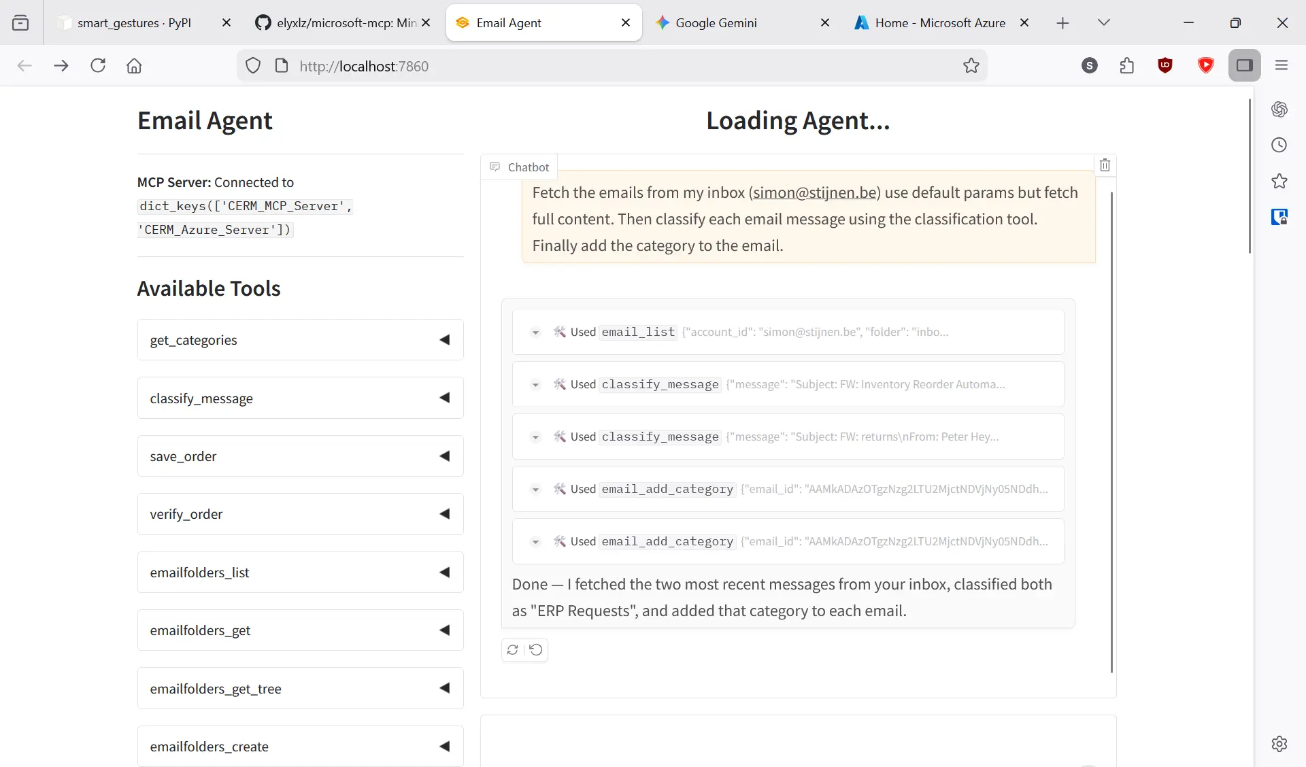Toggle tracking protection shield
This screenshot has width=1306, height=767.
[x=253, y=65]
